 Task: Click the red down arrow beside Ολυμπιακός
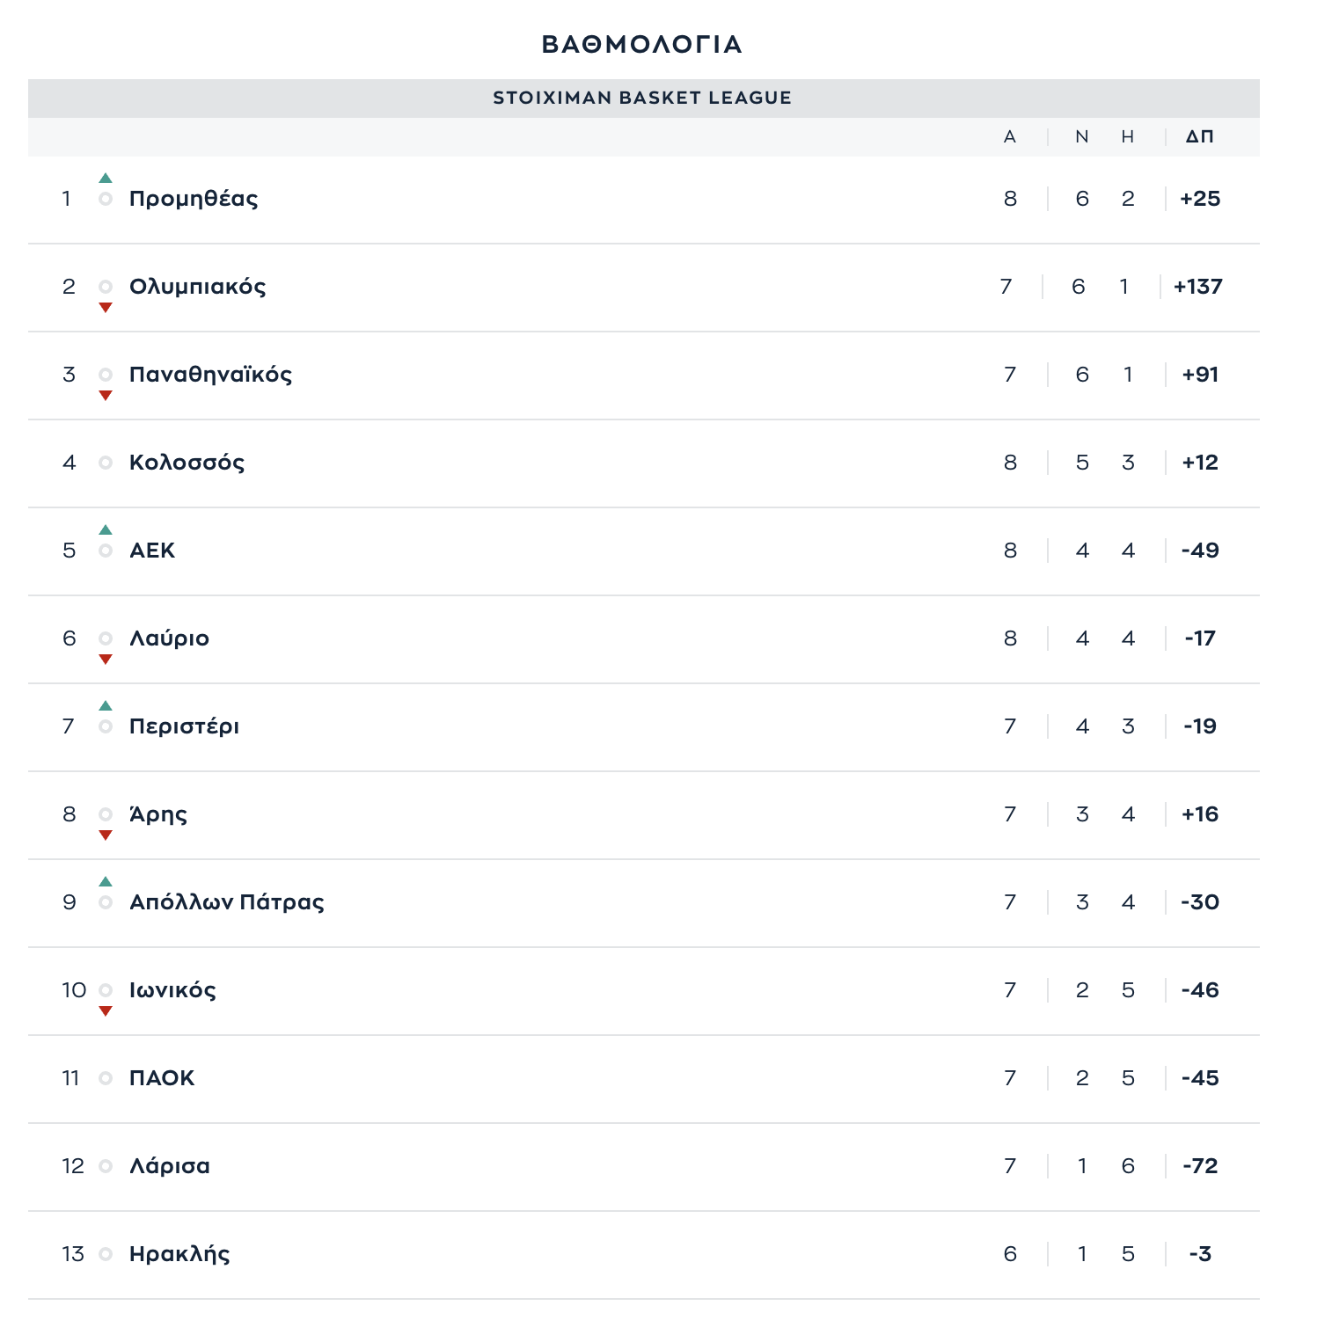(x=106, y=307)
